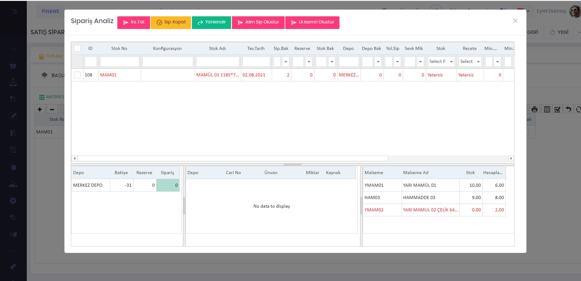This screenshot has height=281, width=581.
Task: Click Alim Sip Olustur button
Action: 258,22
